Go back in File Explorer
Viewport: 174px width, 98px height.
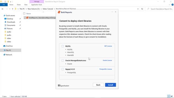tap(3, 9)
